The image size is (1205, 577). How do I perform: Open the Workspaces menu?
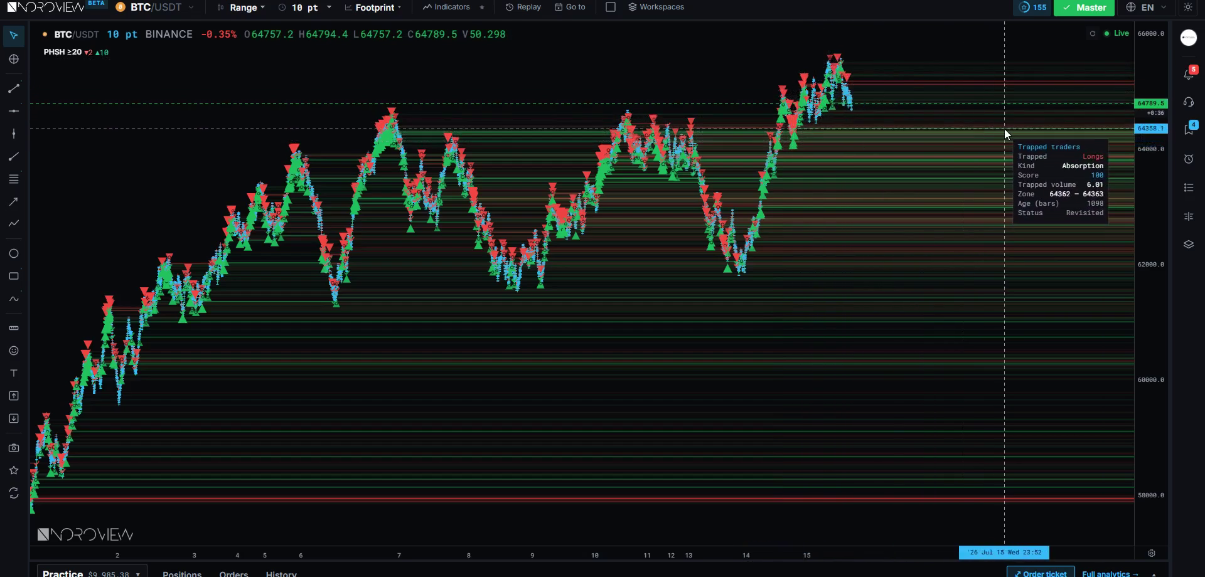(656, 8)
